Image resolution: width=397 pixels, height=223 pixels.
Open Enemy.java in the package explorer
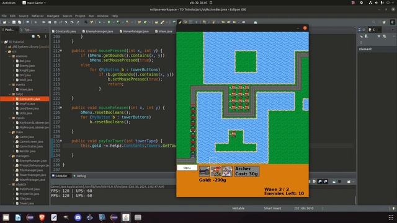[25, 66]
